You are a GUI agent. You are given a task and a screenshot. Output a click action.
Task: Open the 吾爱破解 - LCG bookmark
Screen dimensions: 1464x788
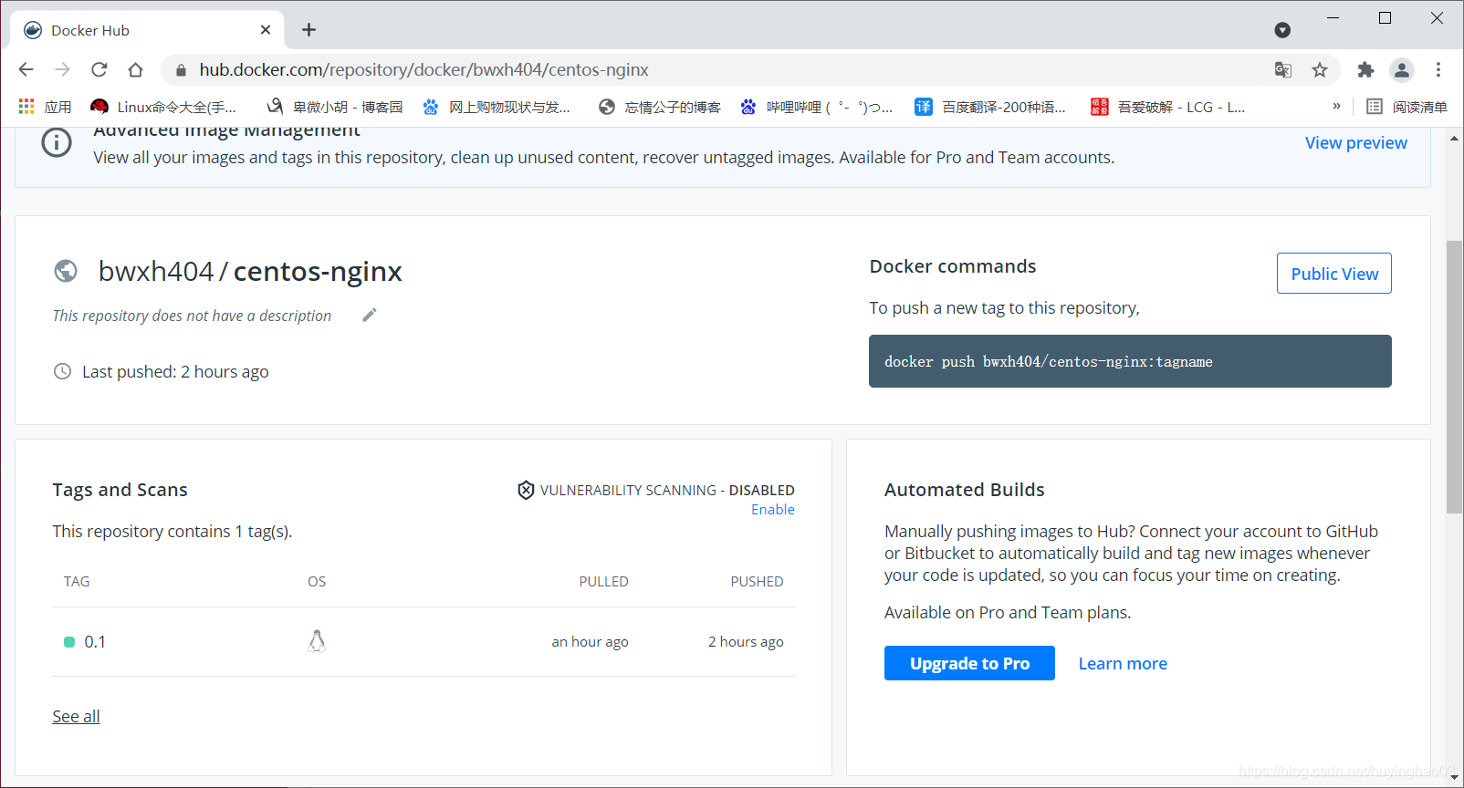pyautogui.click(x=1168, y=107)
